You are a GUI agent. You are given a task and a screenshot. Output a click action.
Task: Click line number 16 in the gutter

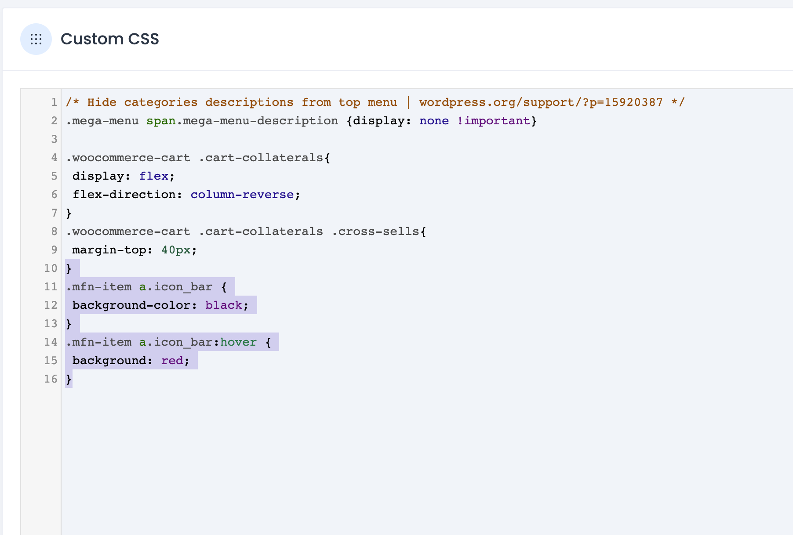pyautogui.click(x=51, y=379)
